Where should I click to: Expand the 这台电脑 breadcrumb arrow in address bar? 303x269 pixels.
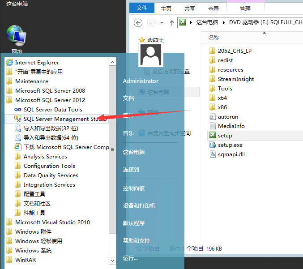pyautogui.click(x=224, y=23)
